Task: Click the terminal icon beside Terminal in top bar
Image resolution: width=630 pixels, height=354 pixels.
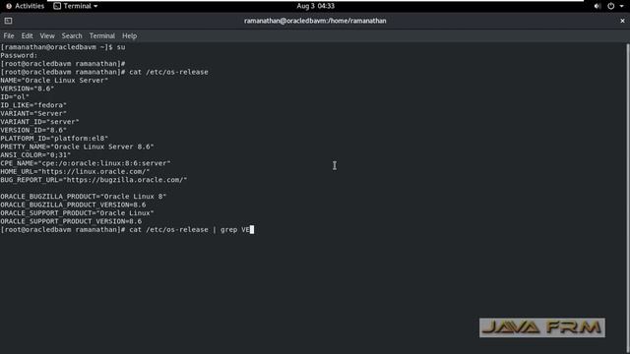Action: (x=57, y=6)
